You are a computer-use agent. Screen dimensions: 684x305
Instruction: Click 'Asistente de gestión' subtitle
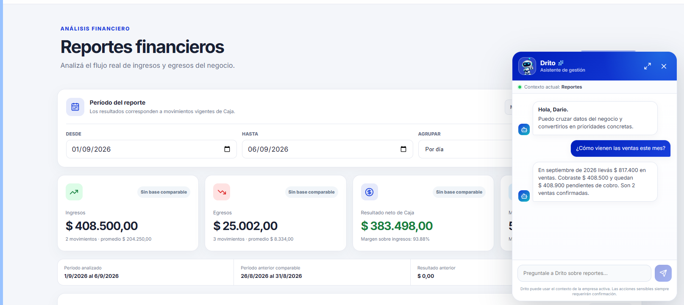(x=562, y=70)
